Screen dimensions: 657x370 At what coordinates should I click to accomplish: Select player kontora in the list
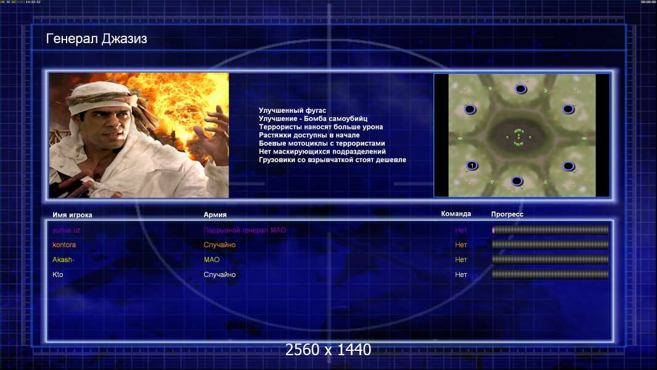pyautogui.click(x=64, y=245)
